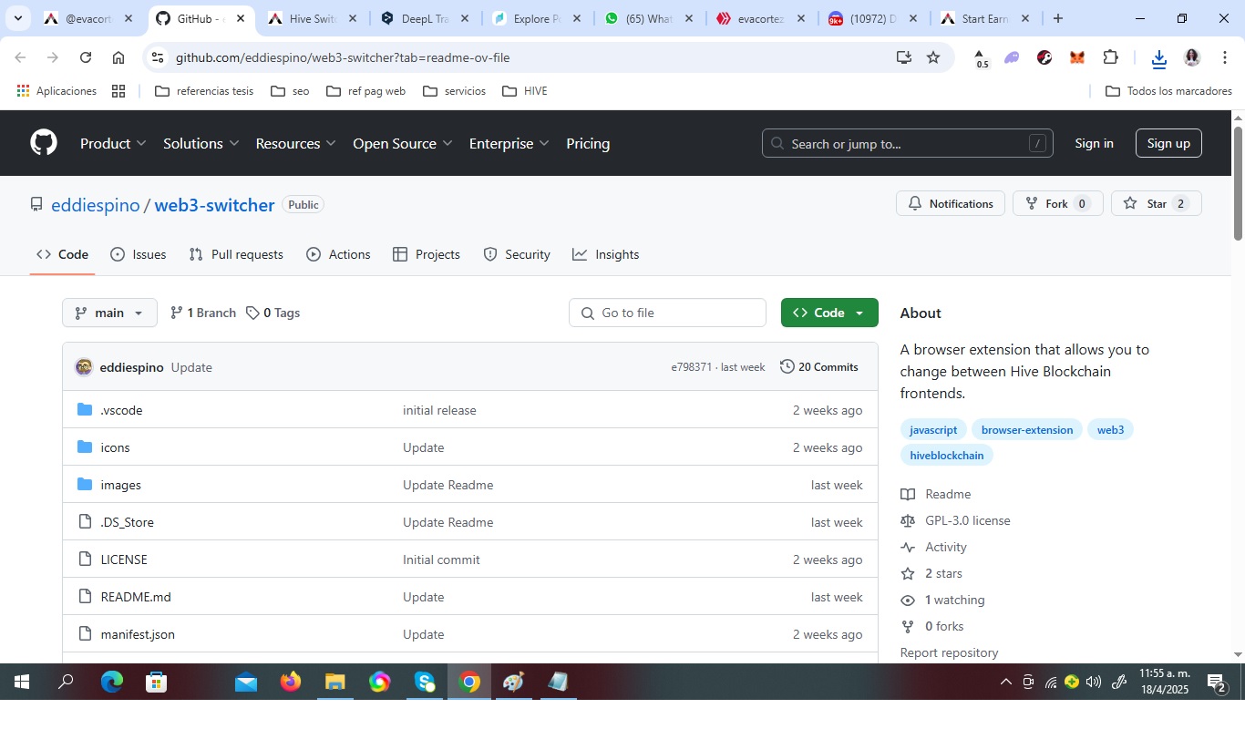This screenshot has width=1245, height=729.
Task: Open the browser extensions puzzle icon
Action: coord(1110,57)
